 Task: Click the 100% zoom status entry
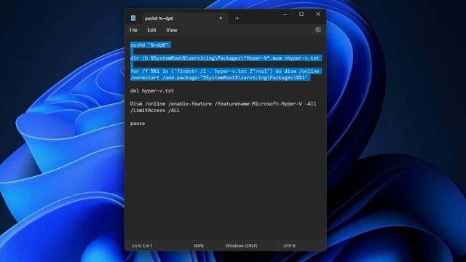[199, 246]
